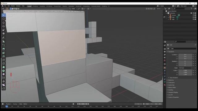This screenshot has height=111, width=198.
Task: Open rotation Mode XYZ Euler dropdown
Action: pyautogui.click(x=185, y=68)
